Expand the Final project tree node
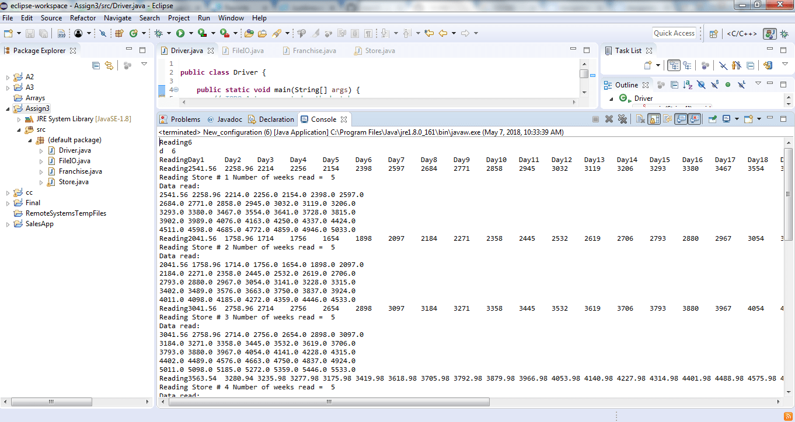 8,203
